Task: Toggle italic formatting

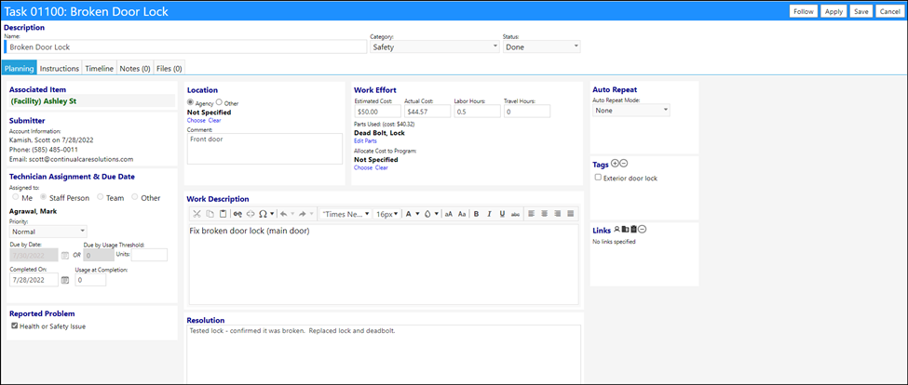Action: pyautogui.click(x=489, y=214)
